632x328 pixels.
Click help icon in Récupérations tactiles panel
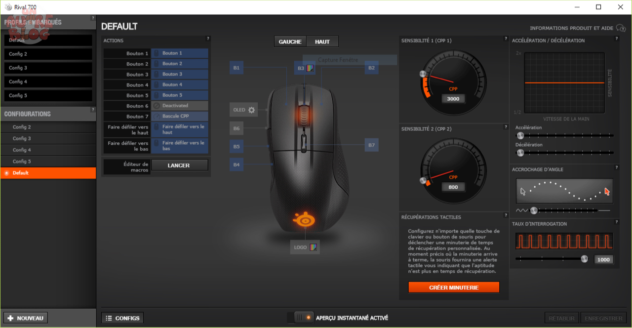tap(506, 215)
